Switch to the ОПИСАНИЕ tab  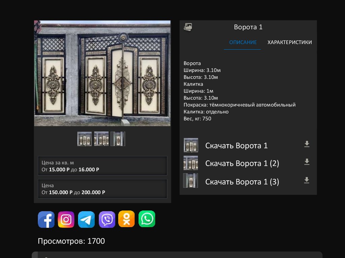point(243,42)
